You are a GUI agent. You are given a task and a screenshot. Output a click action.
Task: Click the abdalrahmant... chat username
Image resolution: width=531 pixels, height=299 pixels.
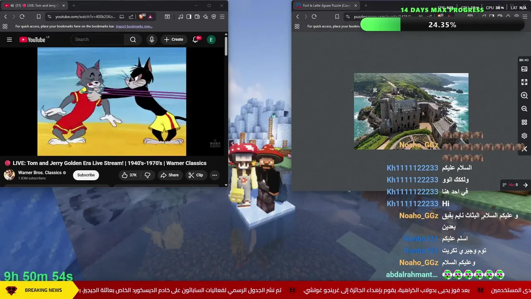click(412, 274)
